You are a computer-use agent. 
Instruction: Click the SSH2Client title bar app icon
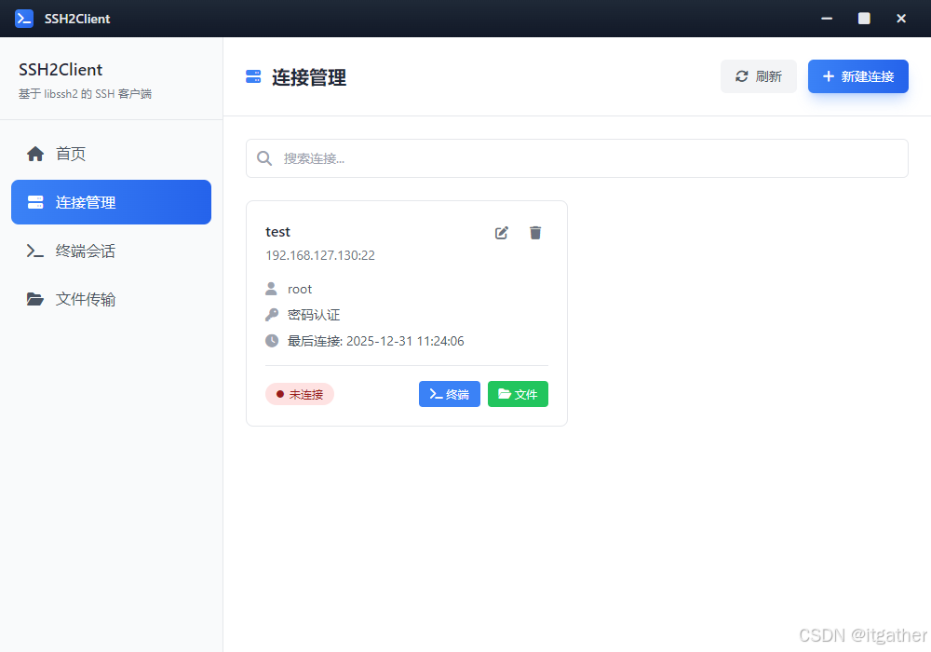[24, 19]
